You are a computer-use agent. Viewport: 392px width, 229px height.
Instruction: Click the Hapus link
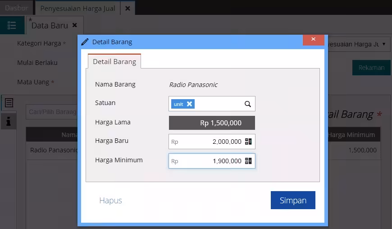tap(110, 201)
